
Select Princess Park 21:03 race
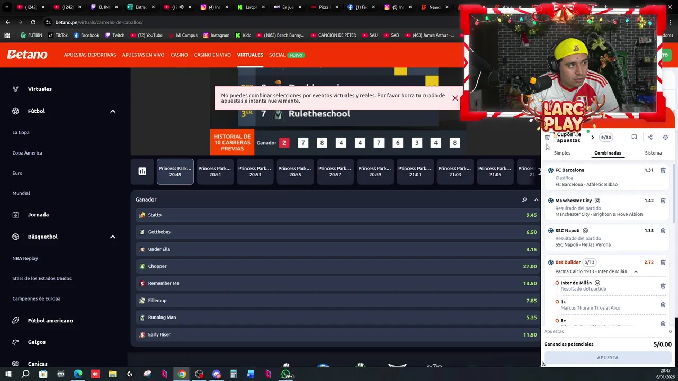pos(454,171)
